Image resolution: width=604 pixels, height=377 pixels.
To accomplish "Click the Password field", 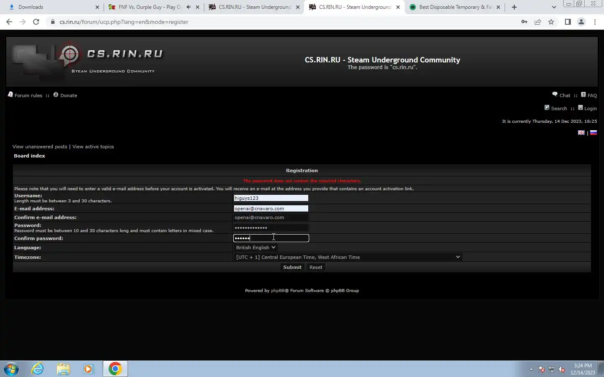I will tap(271, 228).
